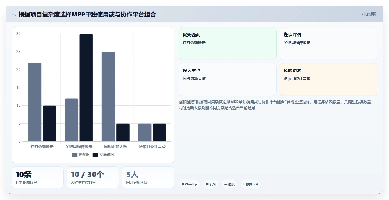The width and height of the screenshot is (389, 200).
Task: Click the 同时更新人数 匹配度 bar
Action: point(108,97)
